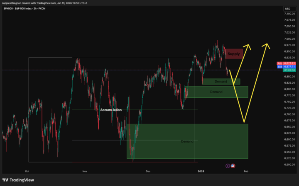The width and height of the screenshot is (299, 186).
Task: Click the green countdown timer 01:09:36
Action: [x=289, y=70]
